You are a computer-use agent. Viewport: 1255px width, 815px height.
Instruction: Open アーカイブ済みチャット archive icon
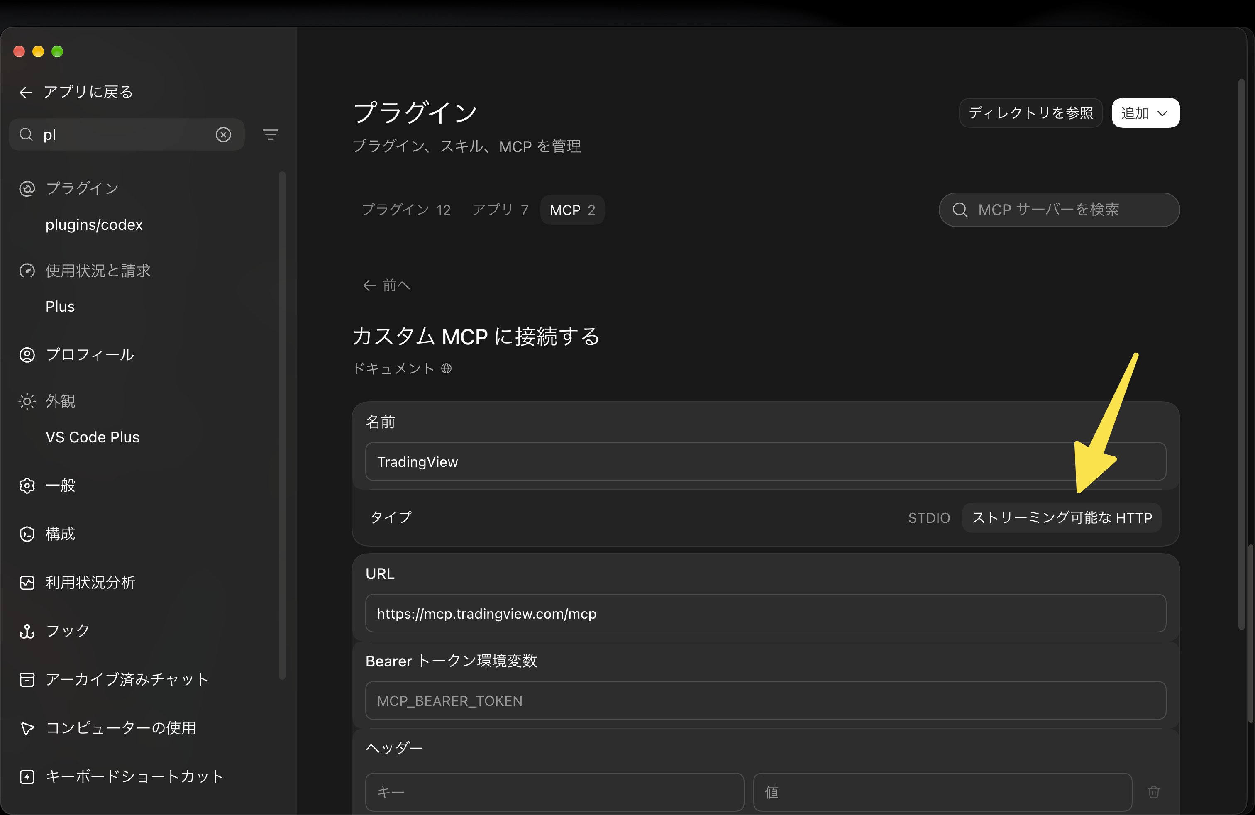click(x=27, y=680)
